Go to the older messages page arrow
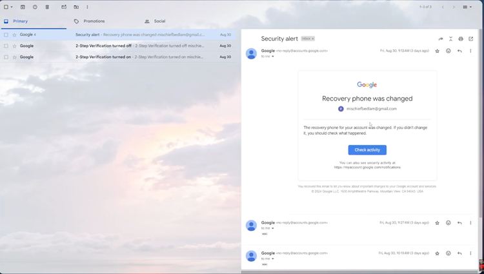Screen dimensions: 484x274 tap(454, 7)
